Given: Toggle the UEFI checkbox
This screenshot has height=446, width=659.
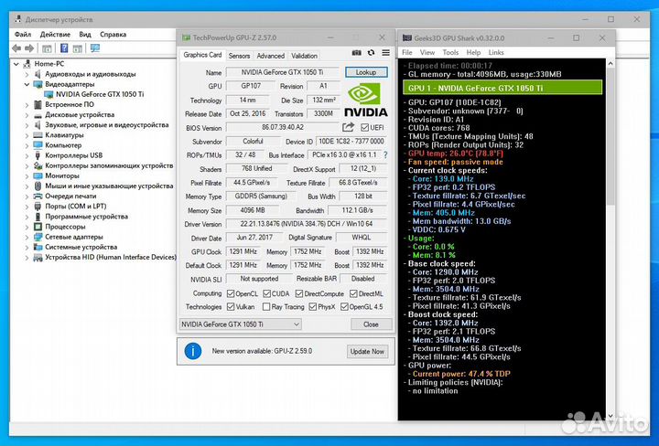Looking at the screenshot, I should pyautogui.click(x=364, y=128).
